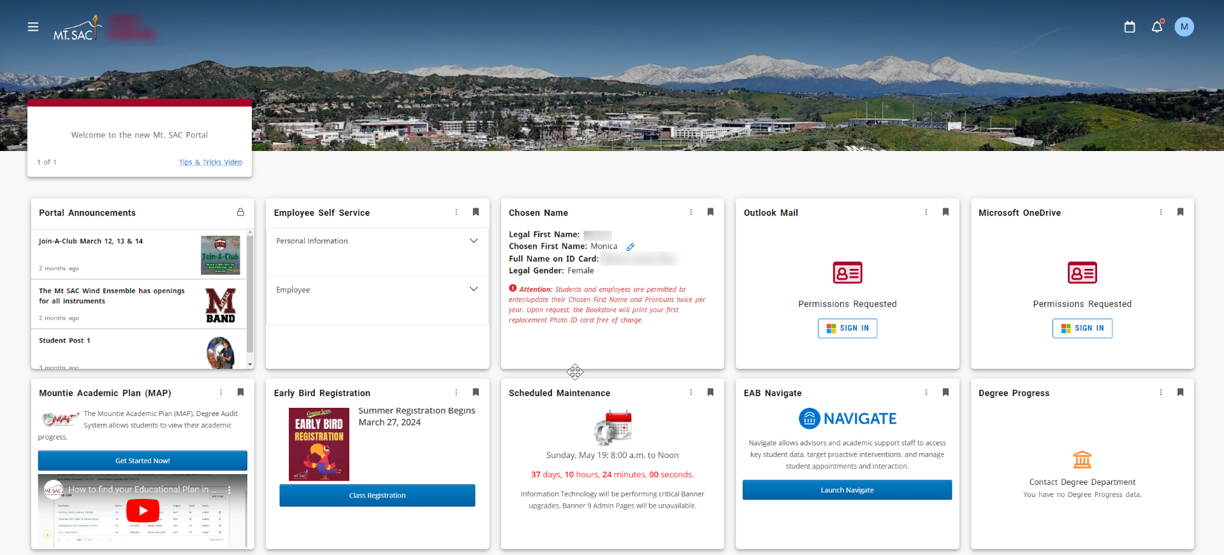Launch Navigate
The width and height of the screenshot is (1224, 555).
[x=847, y=490]
